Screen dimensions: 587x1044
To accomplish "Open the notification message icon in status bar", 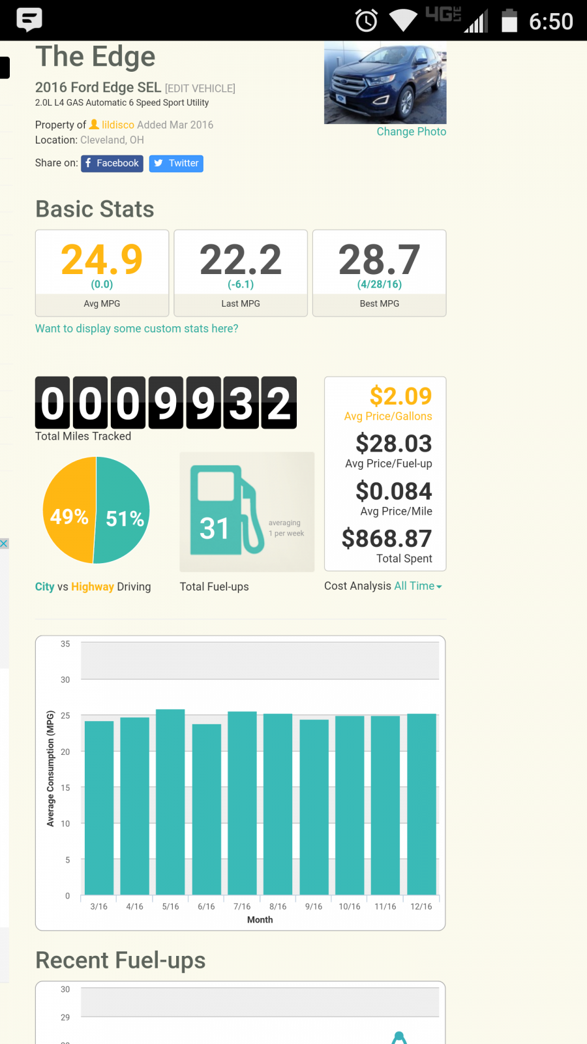I will (29, 20).
